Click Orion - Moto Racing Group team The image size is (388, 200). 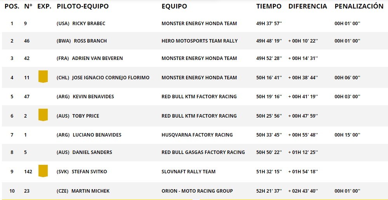point(197,191)
